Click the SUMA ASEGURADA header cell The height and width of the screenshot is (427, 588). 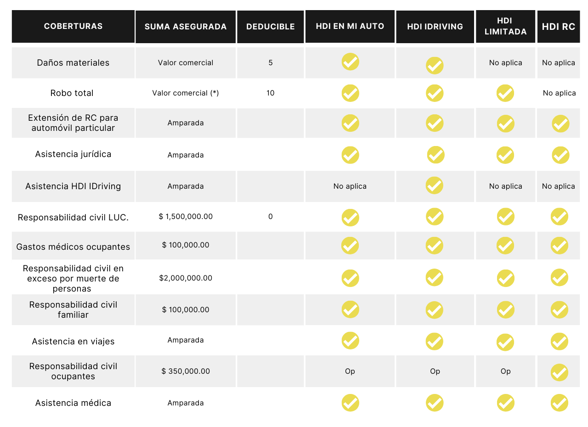[186, 27]
